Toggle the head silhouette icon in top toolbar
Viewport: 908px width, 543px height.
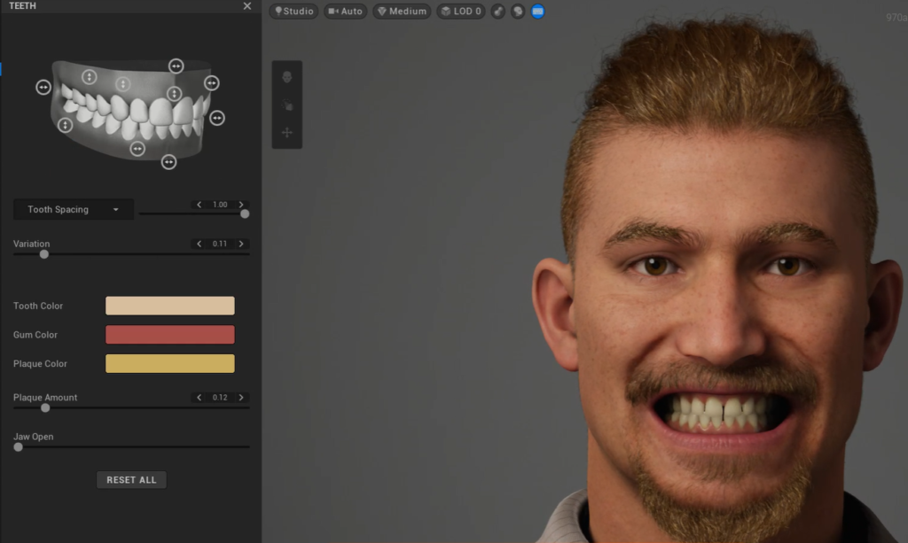[x=518, y=12]
